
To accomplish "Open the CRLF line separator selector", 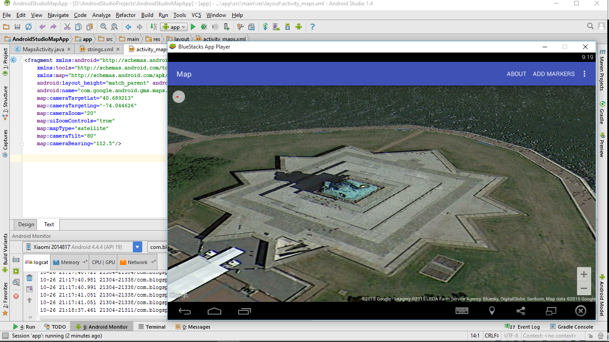I will [x=492, y=336].
